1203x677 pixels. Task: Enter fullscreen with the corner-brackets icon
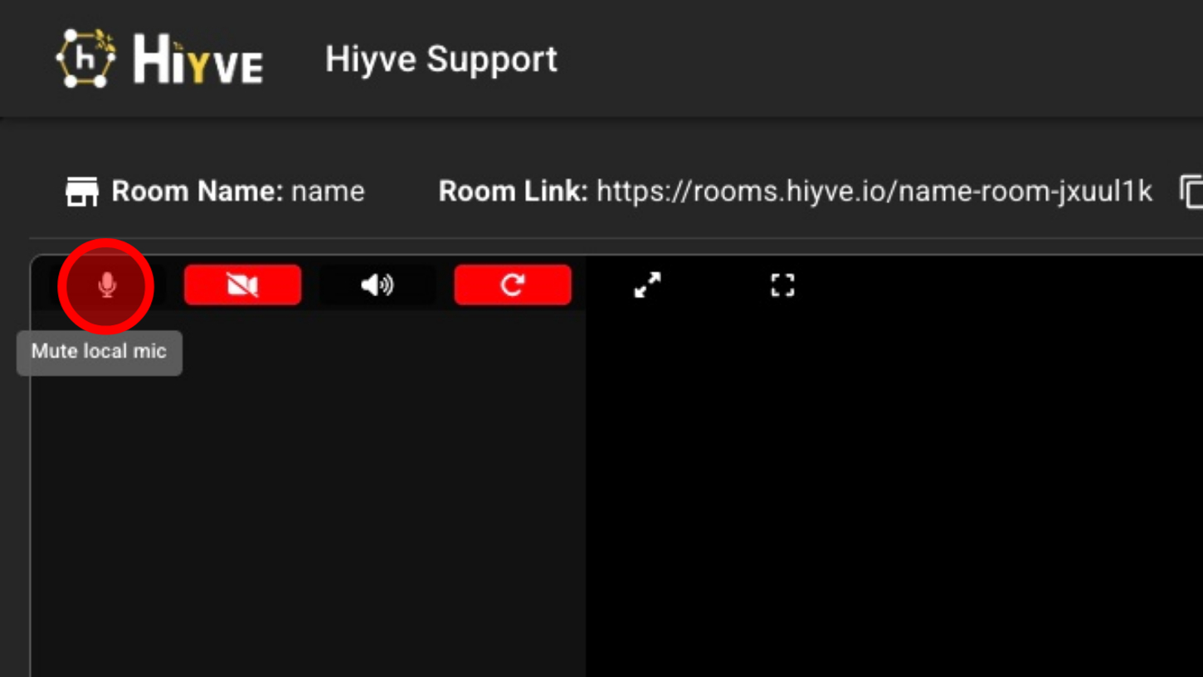tap(782, 285)
